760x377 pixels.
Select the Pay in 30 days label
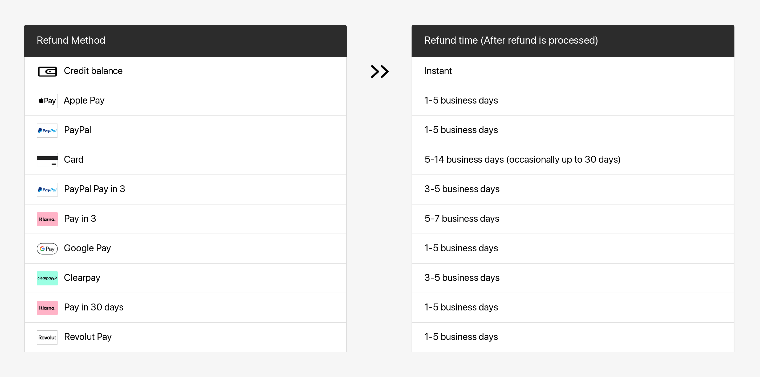(94, 307)
